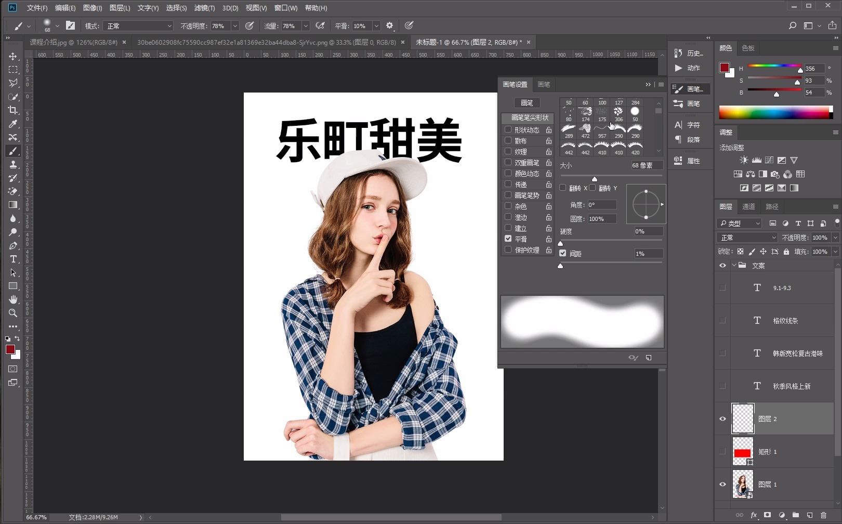The image size is (842, 524).
Task: Enable Color Dynamics checkbox
Action: 508,173
